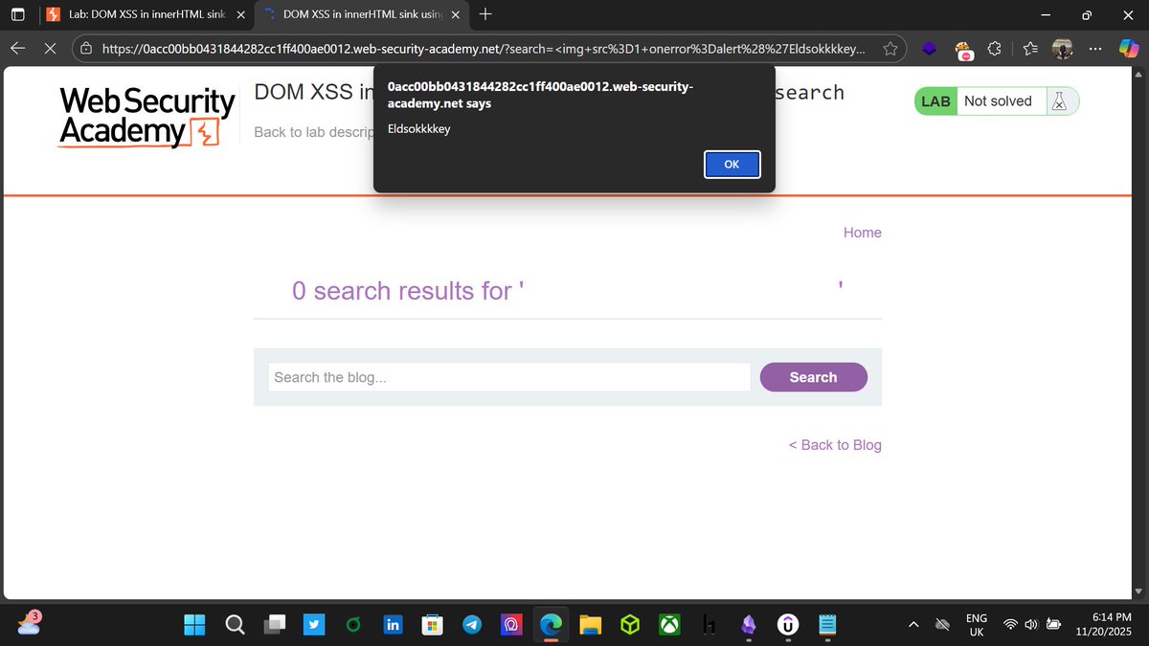Open the cookie blocker extension
The image size is (1149, 646).
(963, 50)
